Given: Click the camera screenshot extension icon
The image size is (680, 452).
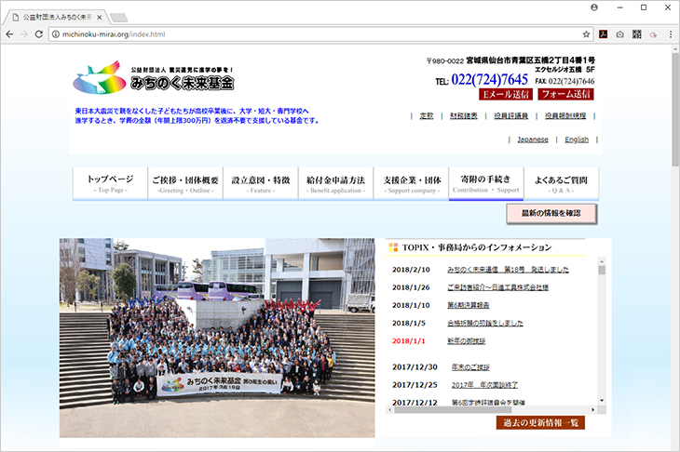Looking at the screenshot, I should tap(620, 34).
